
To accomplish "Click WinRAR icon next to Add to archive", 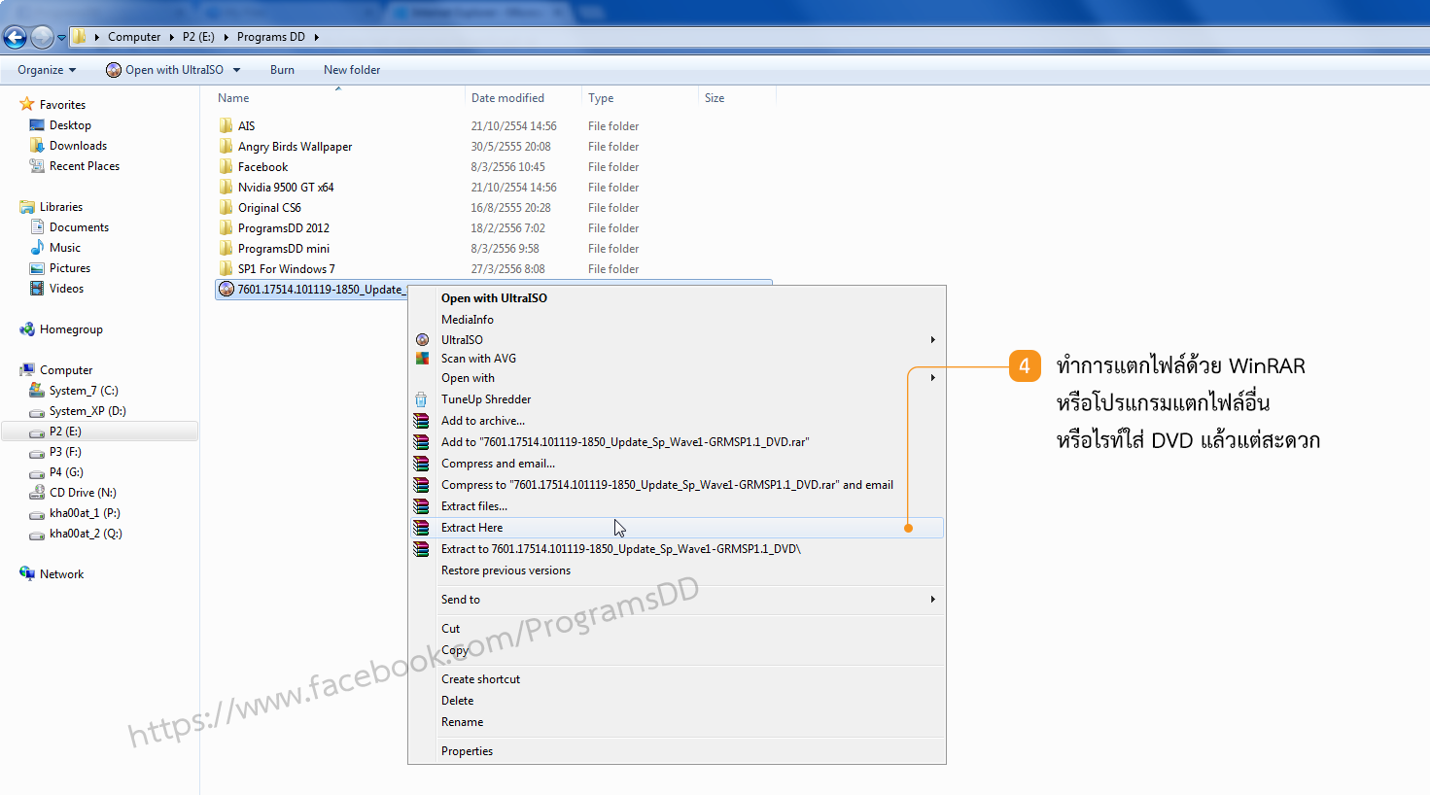I will 421,421.
